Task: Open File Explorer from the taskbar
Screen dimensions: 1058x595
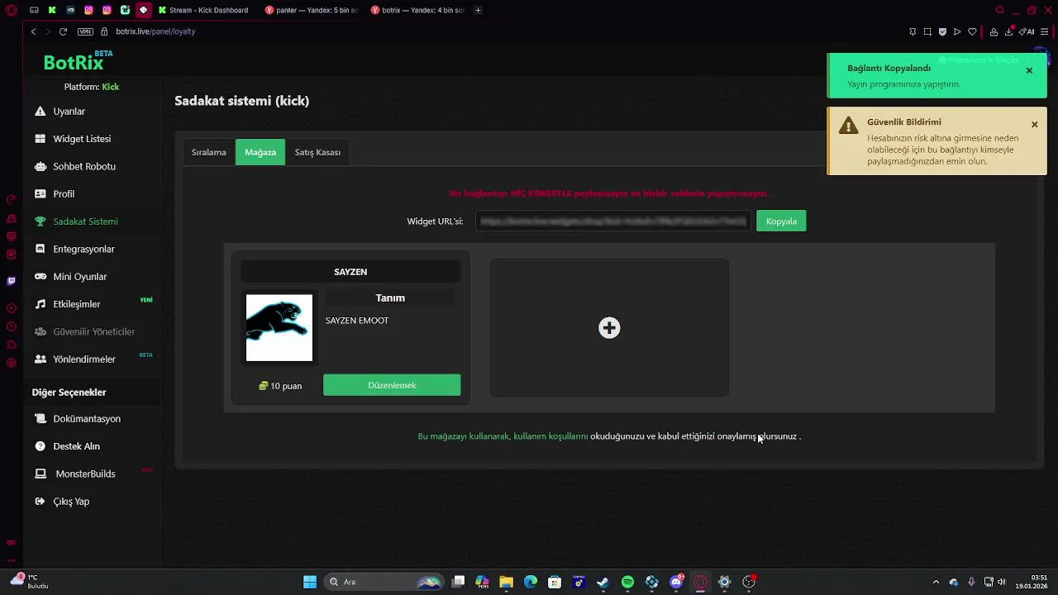Action: pos(506,582)
